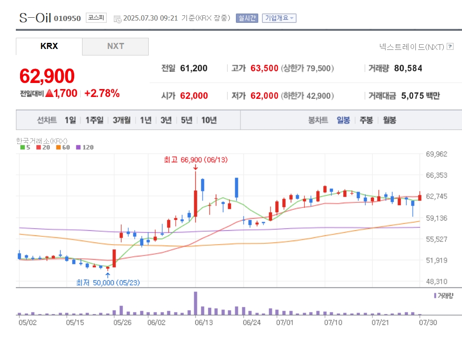This screenshot has height=338, width=462.
Task: Click the 07/30 date axis label
Action: click(428, 322)
